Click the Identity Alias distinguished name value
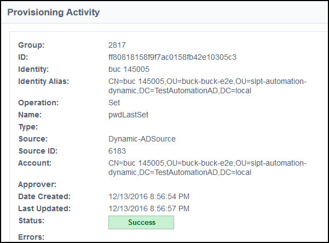The width and height of the screenshot is (329, 243). click(207, 86)
